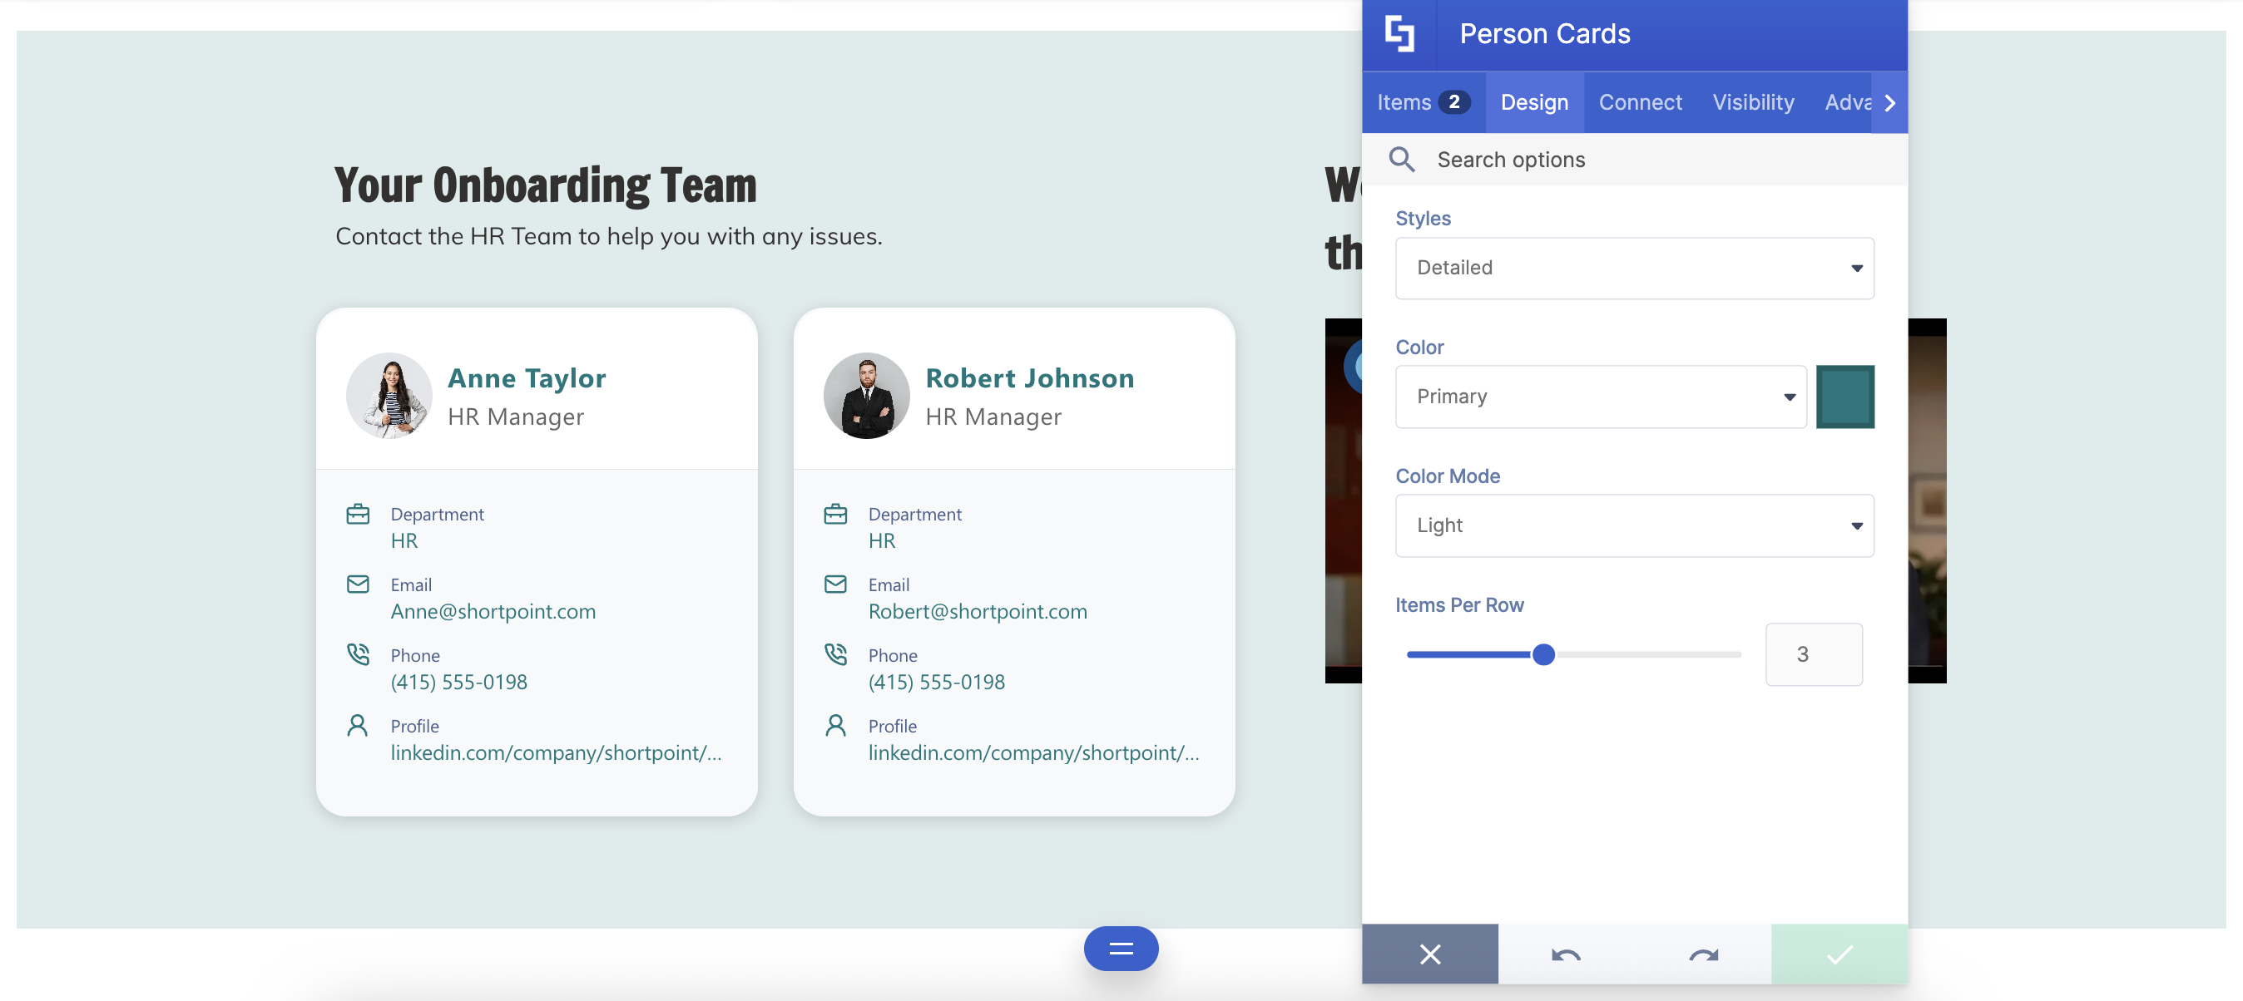Click the ShortPoint logo icon in panel header
This screenshot has width=2243, height=1001.
(1399, 34)
